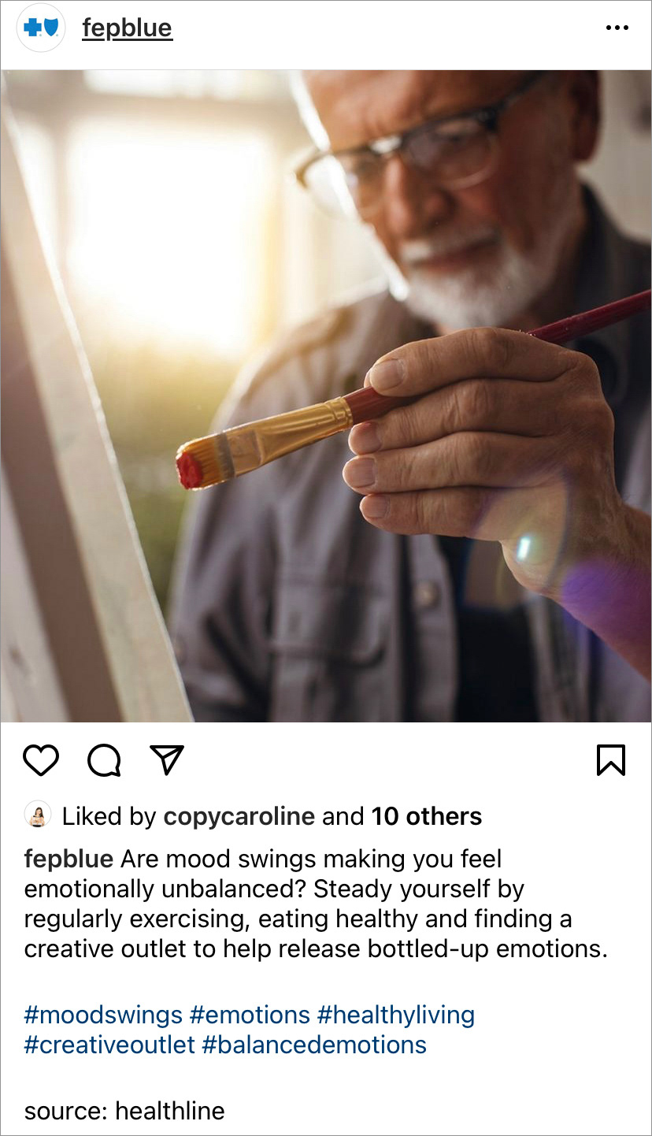This screenshot has width=652, height=1136.
Task: Open the #healthyliving hashtag
Action: click(x=396, y=1015)
